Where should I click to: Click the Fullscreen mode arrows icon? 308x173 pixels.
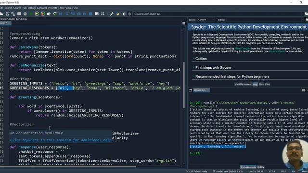103,14
